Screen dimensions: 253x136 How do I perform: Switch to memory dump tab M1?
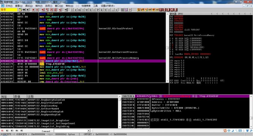(x=3, y=131)
